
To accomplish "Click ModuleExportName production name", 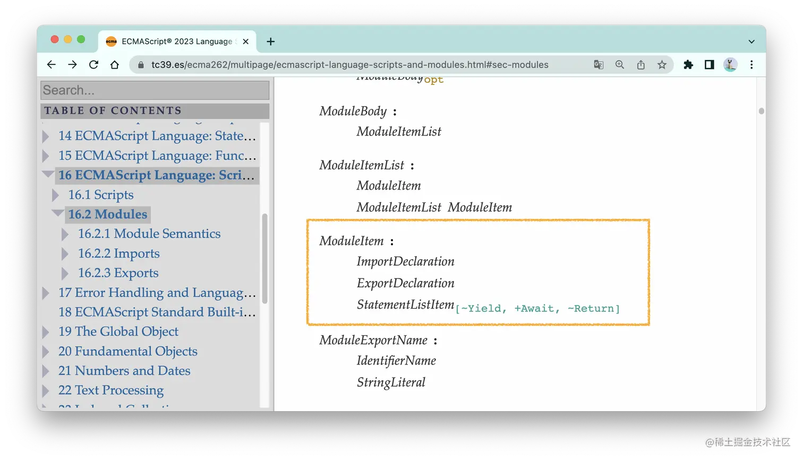I will (x=373, y=340).
